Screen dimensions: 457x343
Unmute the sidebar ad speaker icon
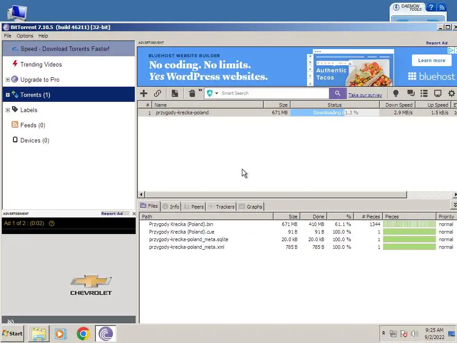11,322
